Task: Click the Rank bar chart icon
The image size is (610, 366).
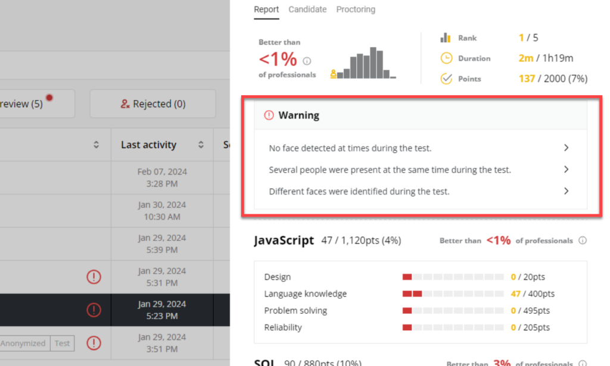Action: tap(446, 37)
